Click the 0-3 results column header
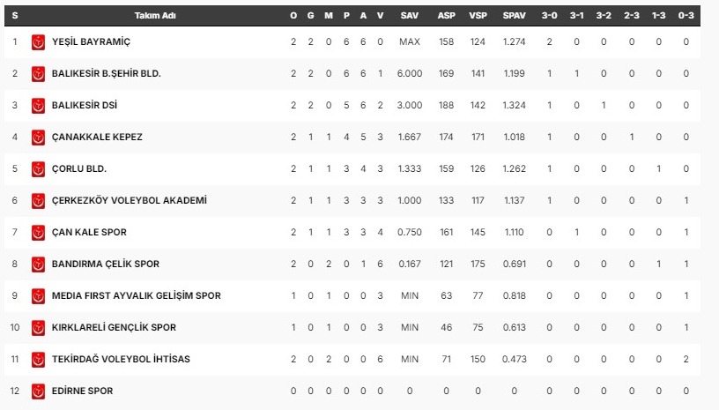719x410 pixels. coord(686,17)
